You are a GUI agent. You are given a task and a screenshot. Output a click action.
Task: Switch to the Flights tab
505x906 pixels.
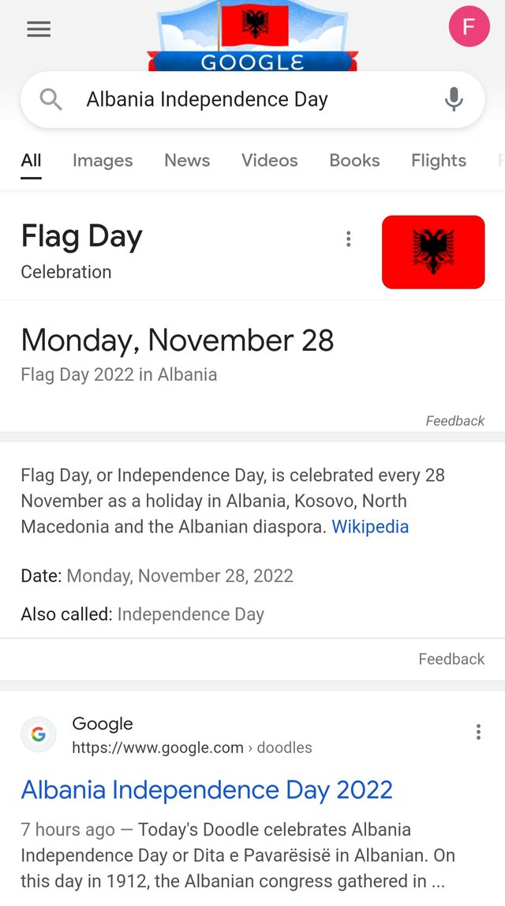439,160
